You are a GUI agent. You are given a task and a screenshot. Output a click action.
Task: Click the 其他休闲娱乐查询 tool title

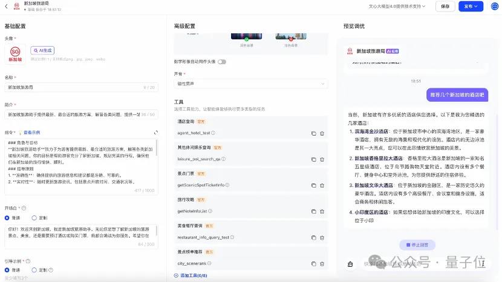pos(194,148)
